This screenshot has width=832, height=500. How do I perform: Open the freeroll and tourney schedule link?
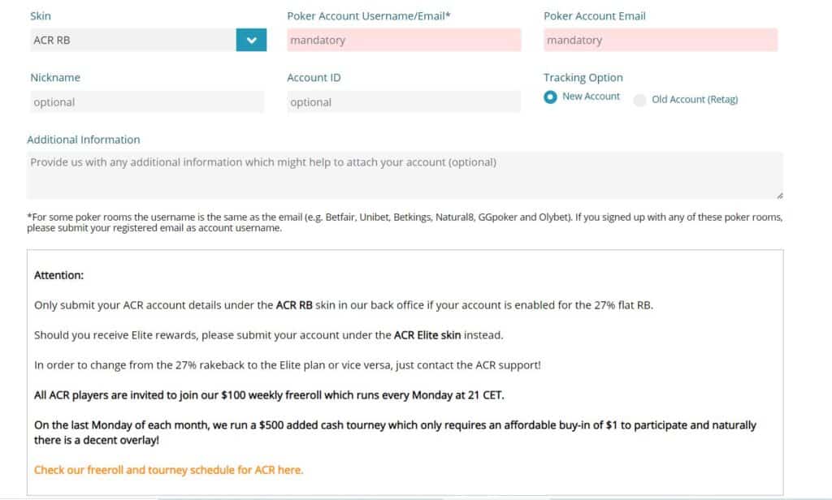(168, 470)
